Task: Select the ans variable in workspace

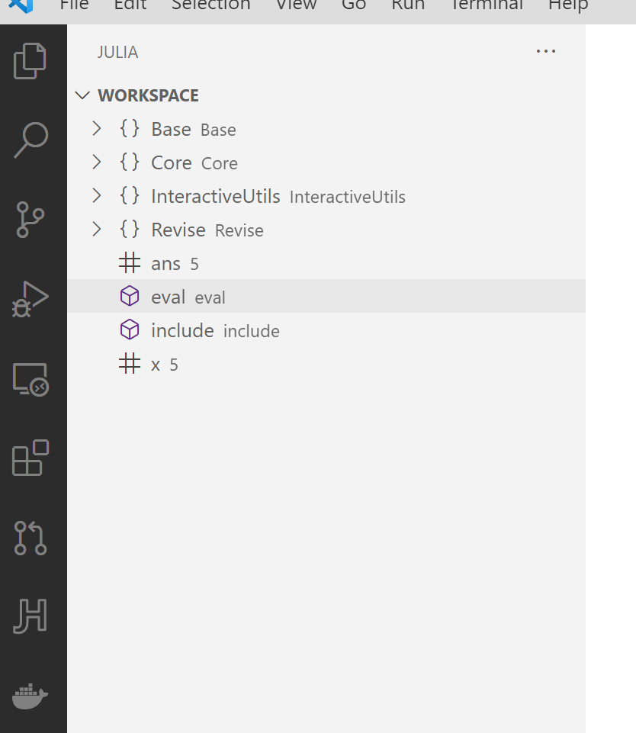Action: pyautogui.click(x=165, y=263)
